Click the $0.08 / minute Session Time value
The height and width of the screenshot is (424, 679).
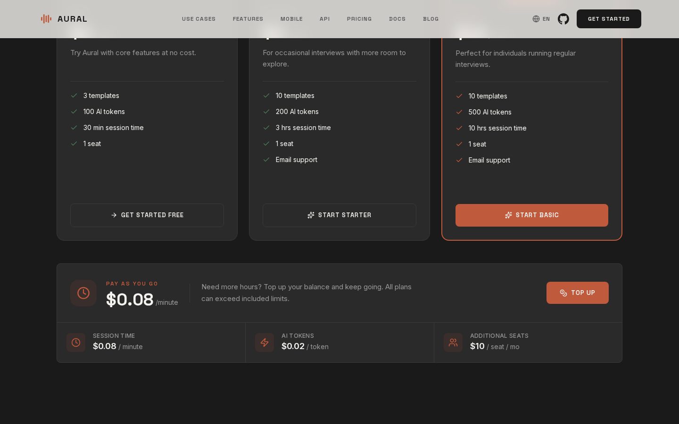[118, 346]
